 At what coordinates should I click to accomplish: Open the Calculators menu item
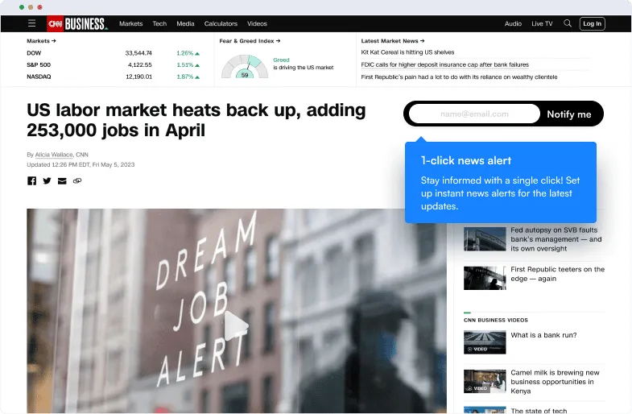[x=221, y=24]
